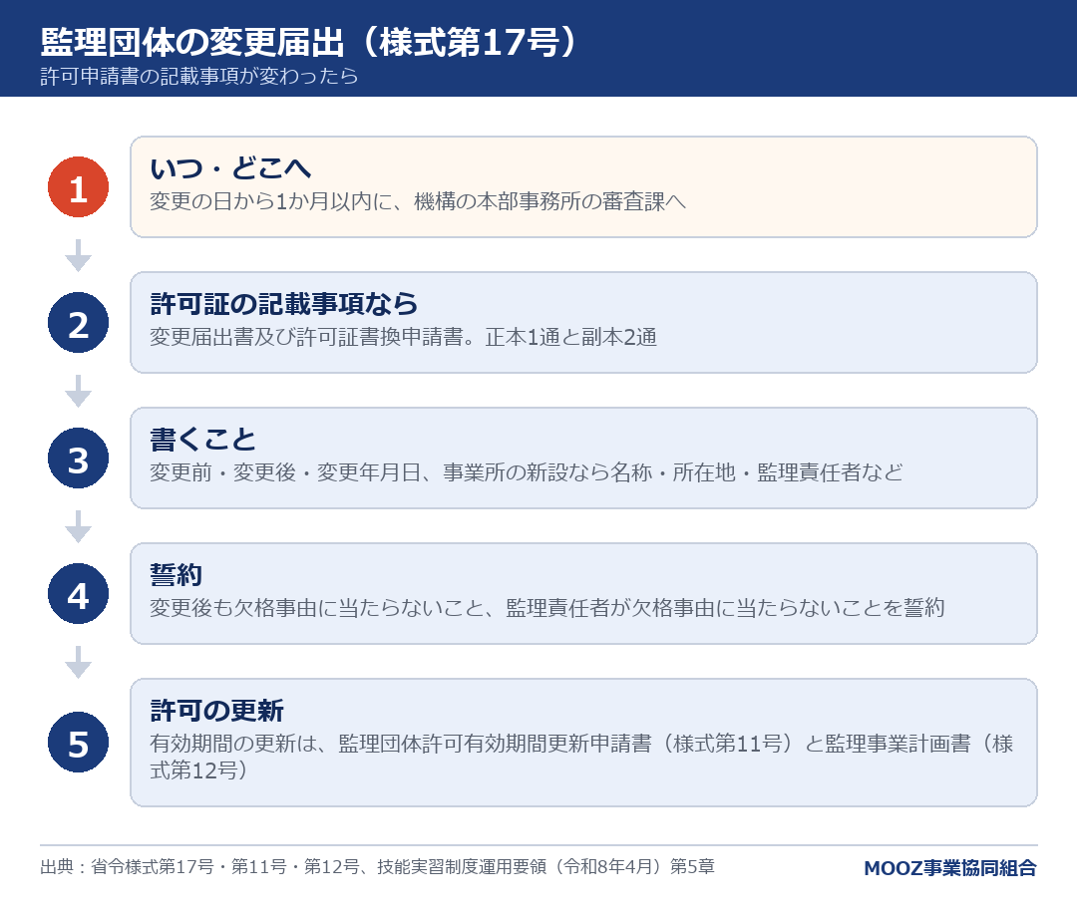Click subtitle 許可申請書の記載事項が変わったら
Viewport: 1077px width, 920px height.
(199, 76)
